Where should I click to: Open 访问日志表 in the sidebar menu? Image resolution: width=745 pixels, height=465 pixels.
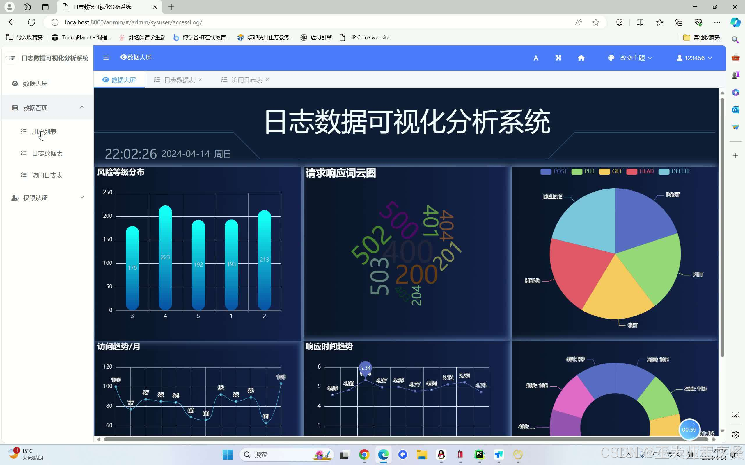coord(47,175)
